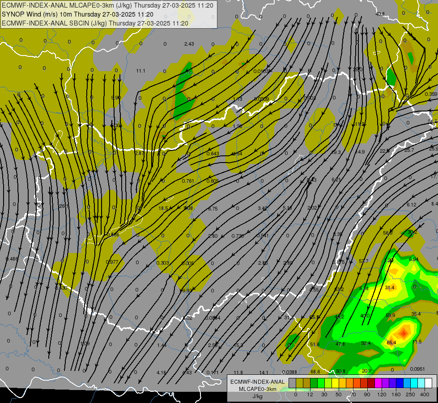The width and height of the screenshot is (438, 403).
Task: Click the map value 26.1
Action: 64,206
